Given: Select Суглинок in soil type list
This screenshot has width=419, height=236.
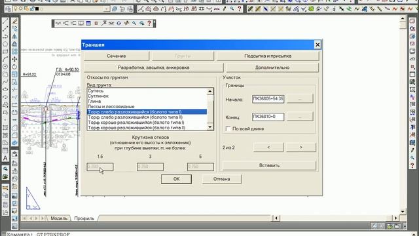Looking at the screenshot, I should [x=147, y=96].
